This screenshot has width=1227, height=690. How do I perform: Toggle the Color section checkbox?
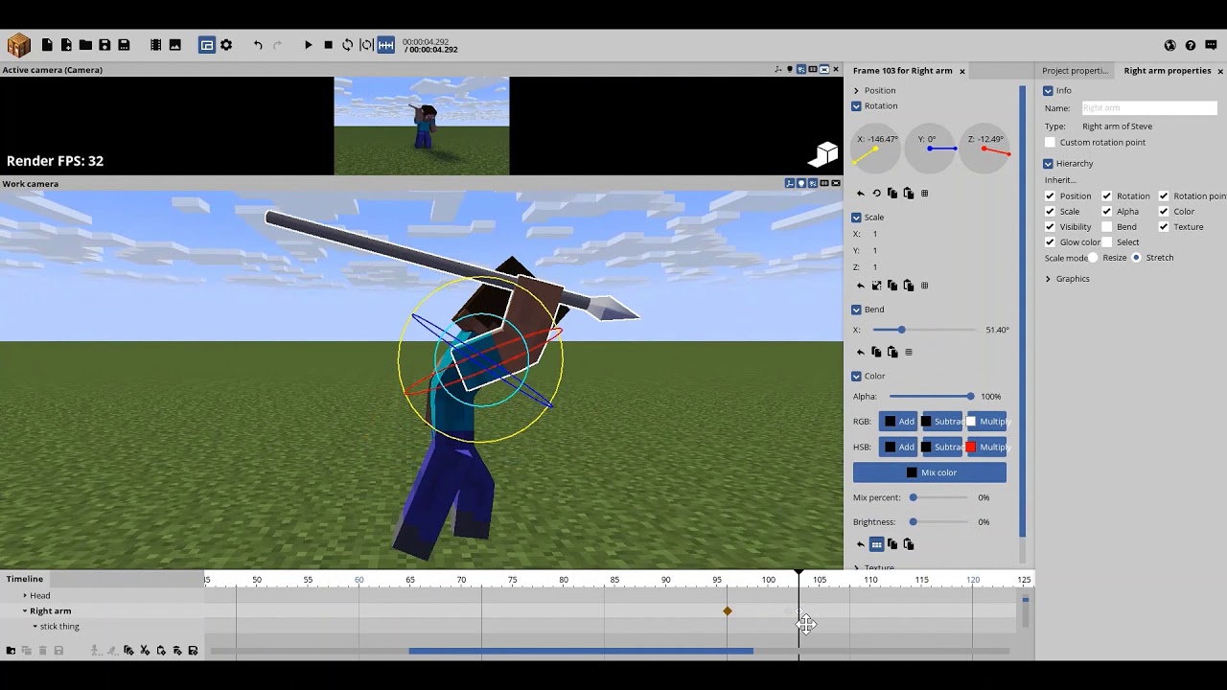tap(857, 377)
